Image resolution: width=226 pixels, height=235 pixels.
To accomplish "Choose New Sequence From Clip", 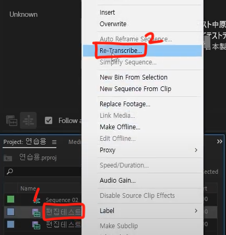I will 135,89.
